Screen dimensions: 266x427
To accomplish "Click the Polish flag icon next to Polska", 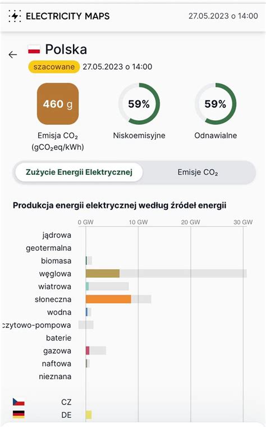I will tap(34, 49).
